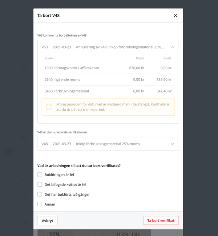Click the Kredit column header
This screenshot has width=218, height=236.
167,58
